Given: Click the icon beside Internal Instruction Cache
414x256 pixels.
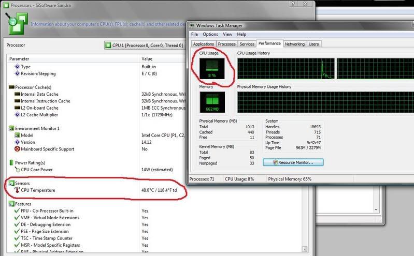Looking at the screenshot, I should (x=17, y=101).
